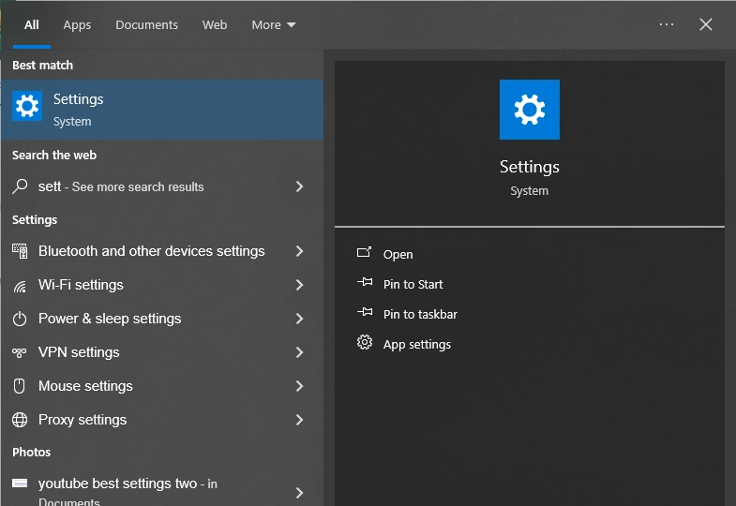The width and height of the screenshot is (736, 506).
Task: Choose Open in the Settings preview pane
Action: [x=398, y=254]
